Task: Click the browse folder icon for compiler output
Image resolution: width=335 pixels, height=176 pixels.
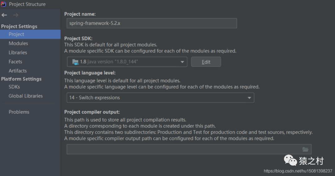Action: tap(306, 149)
